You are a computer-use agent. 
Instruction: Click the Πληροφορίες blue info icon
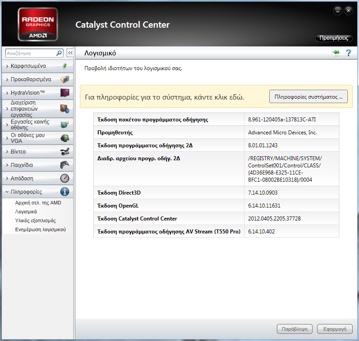click(x=65, y=191)
